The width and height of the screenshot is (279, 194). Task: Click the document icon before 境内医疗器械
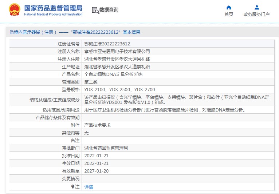[12, 32]
